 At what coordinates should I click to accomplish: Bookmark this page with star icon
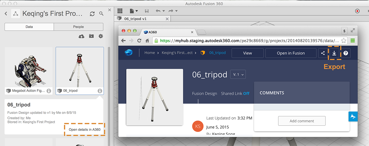[344, 40]
